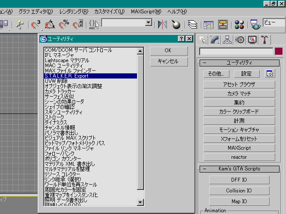Click the reactor button
Viewport: 286px width, 214px height.
tap(239, 157)
